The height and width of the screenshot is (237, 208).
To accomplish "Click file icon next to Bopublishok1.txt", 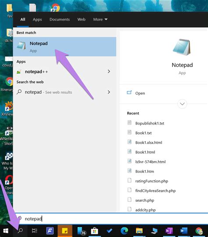I will point(129,123).
